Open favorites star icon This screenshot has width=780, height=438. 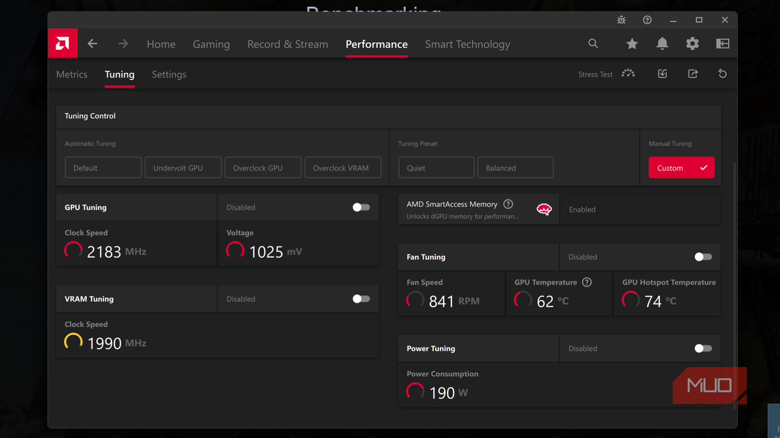[632, 44]
